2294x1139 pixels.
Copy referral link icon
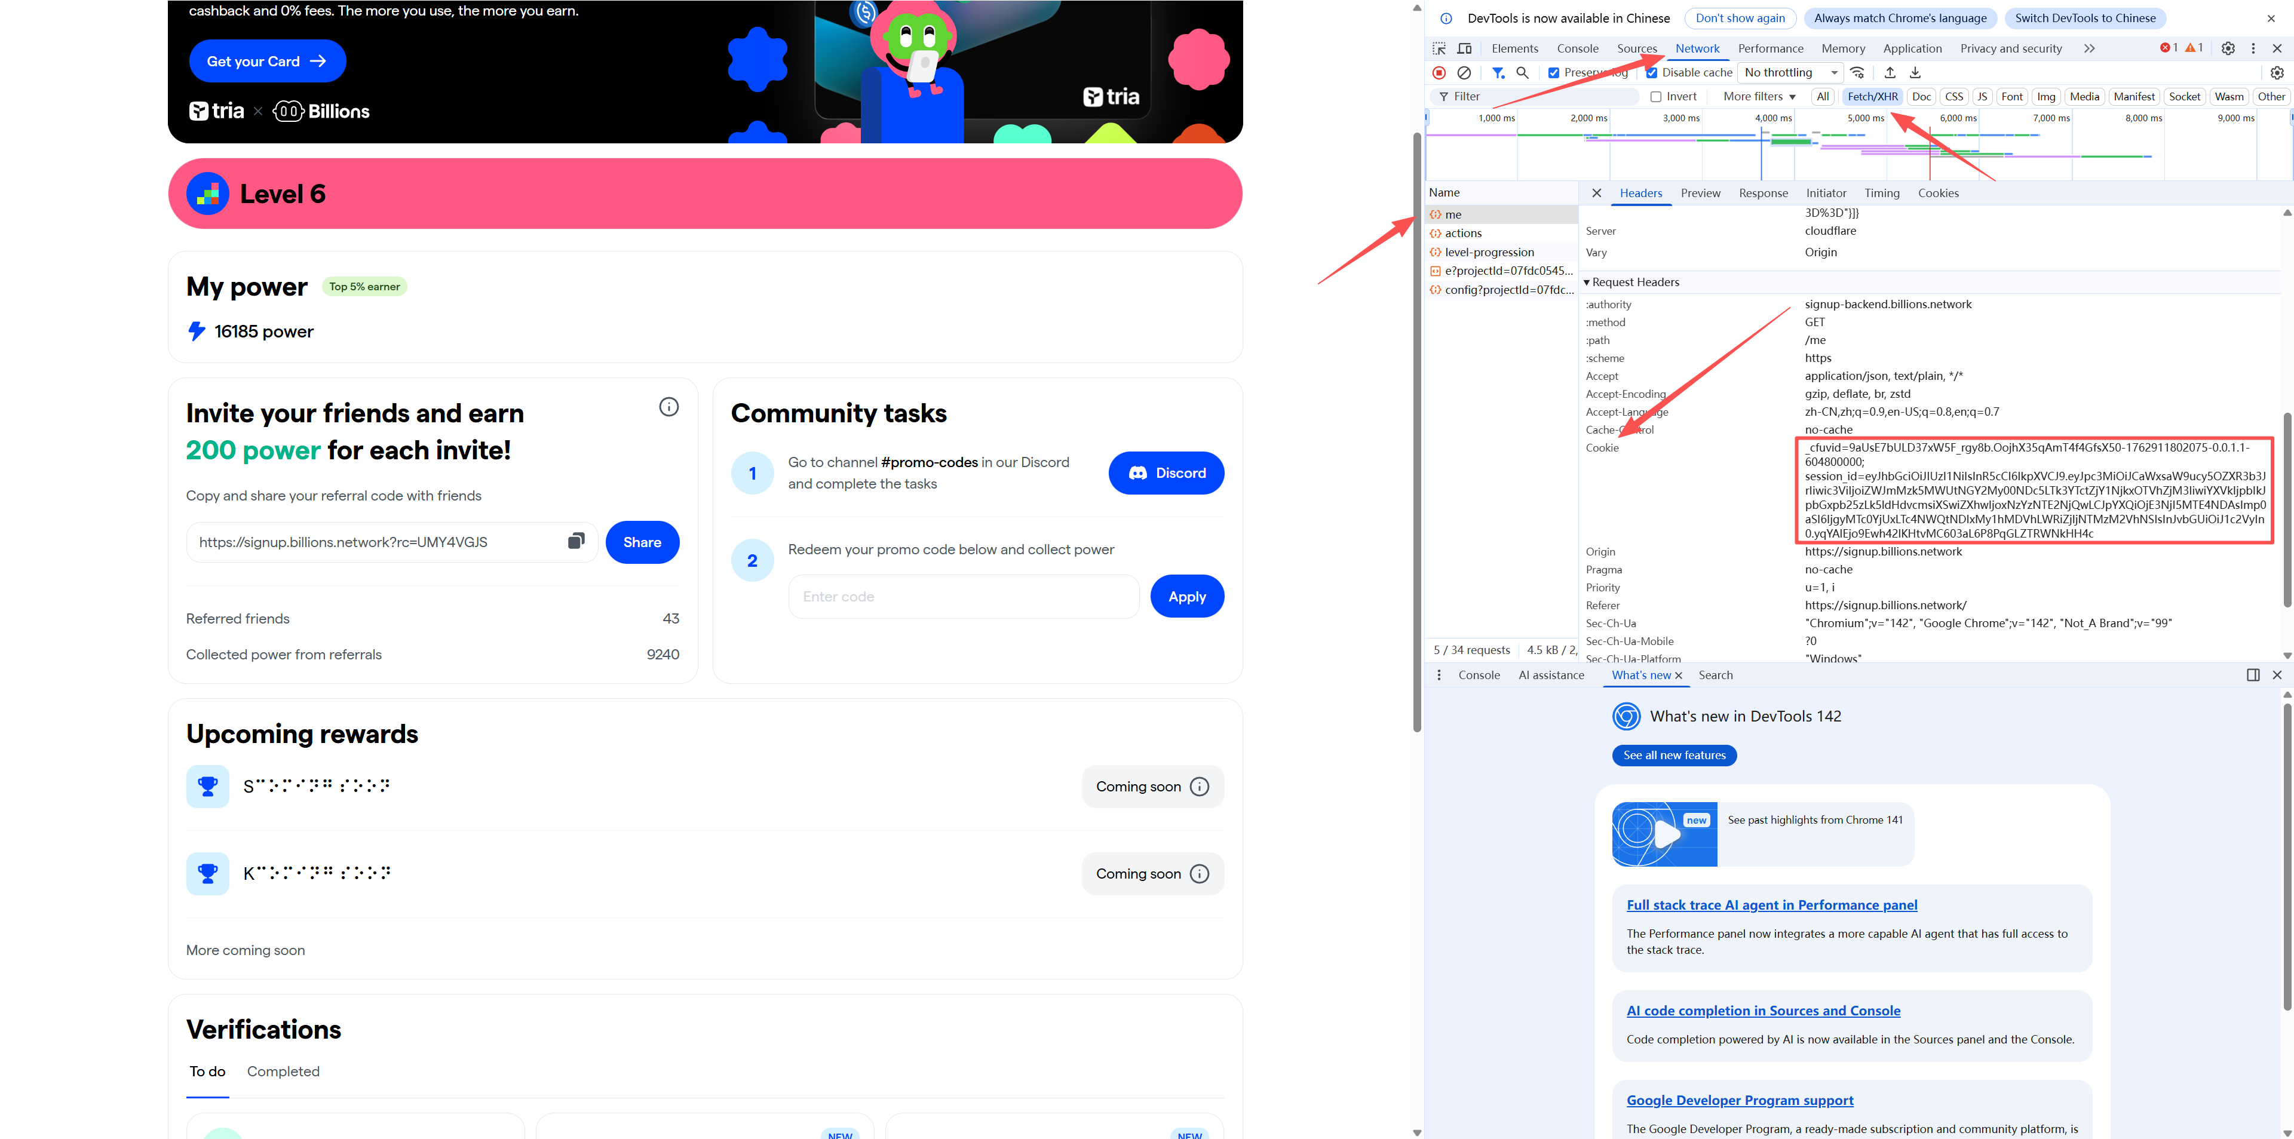[576, 542]
